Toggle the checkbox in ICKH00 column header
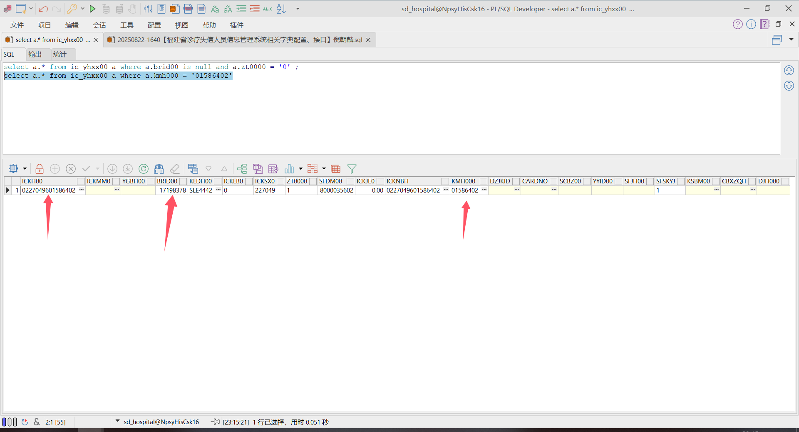799x432 pixels. 81,181
